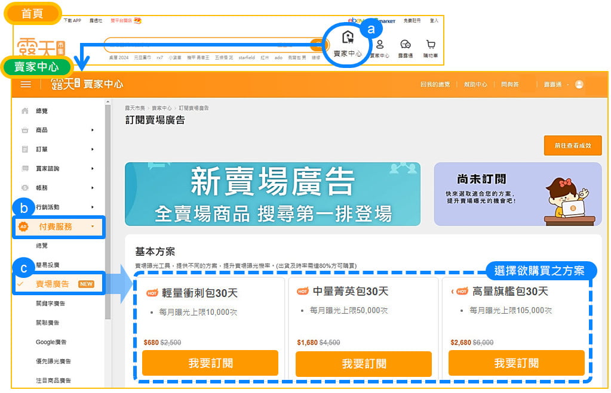Screen dimensions: 611x393
Task: Open the hamburger menu in the orange bar
Action: 26,84
